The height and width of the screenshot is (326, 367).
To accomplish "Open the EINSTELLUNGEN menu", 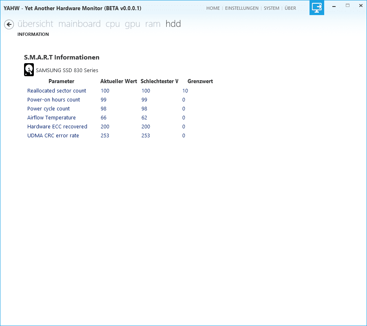I will [x=242, y=8].
